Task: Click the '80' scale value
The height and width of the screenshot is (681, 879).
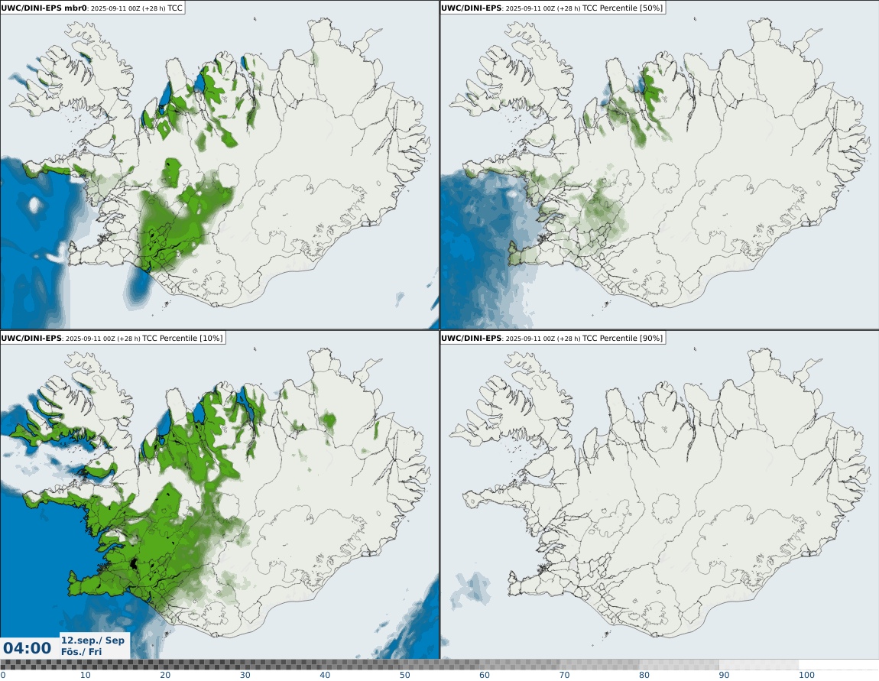Action: [644, 675]
